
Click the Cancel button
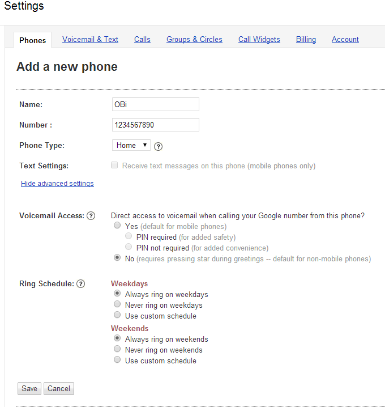[59, 389]
